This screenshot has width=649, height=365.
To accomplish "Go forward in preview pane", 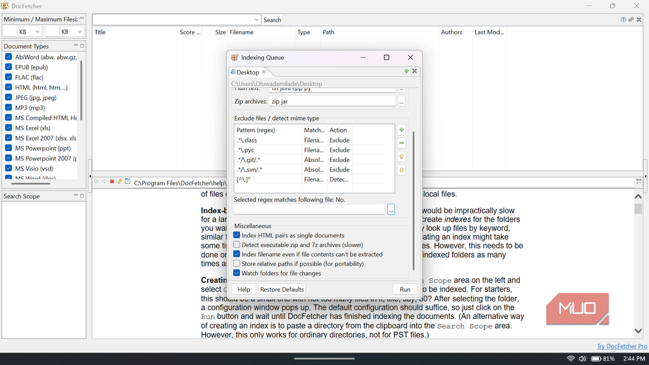I will click(104, 182).
